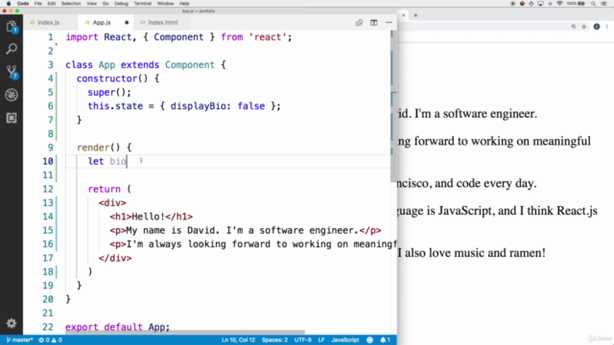Open the Selection menu
This screenshot has width=614, height=345.
point(71,4)
